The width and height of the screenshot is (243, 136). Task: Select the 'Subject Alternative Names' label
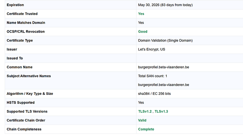(x=29, y=76)
